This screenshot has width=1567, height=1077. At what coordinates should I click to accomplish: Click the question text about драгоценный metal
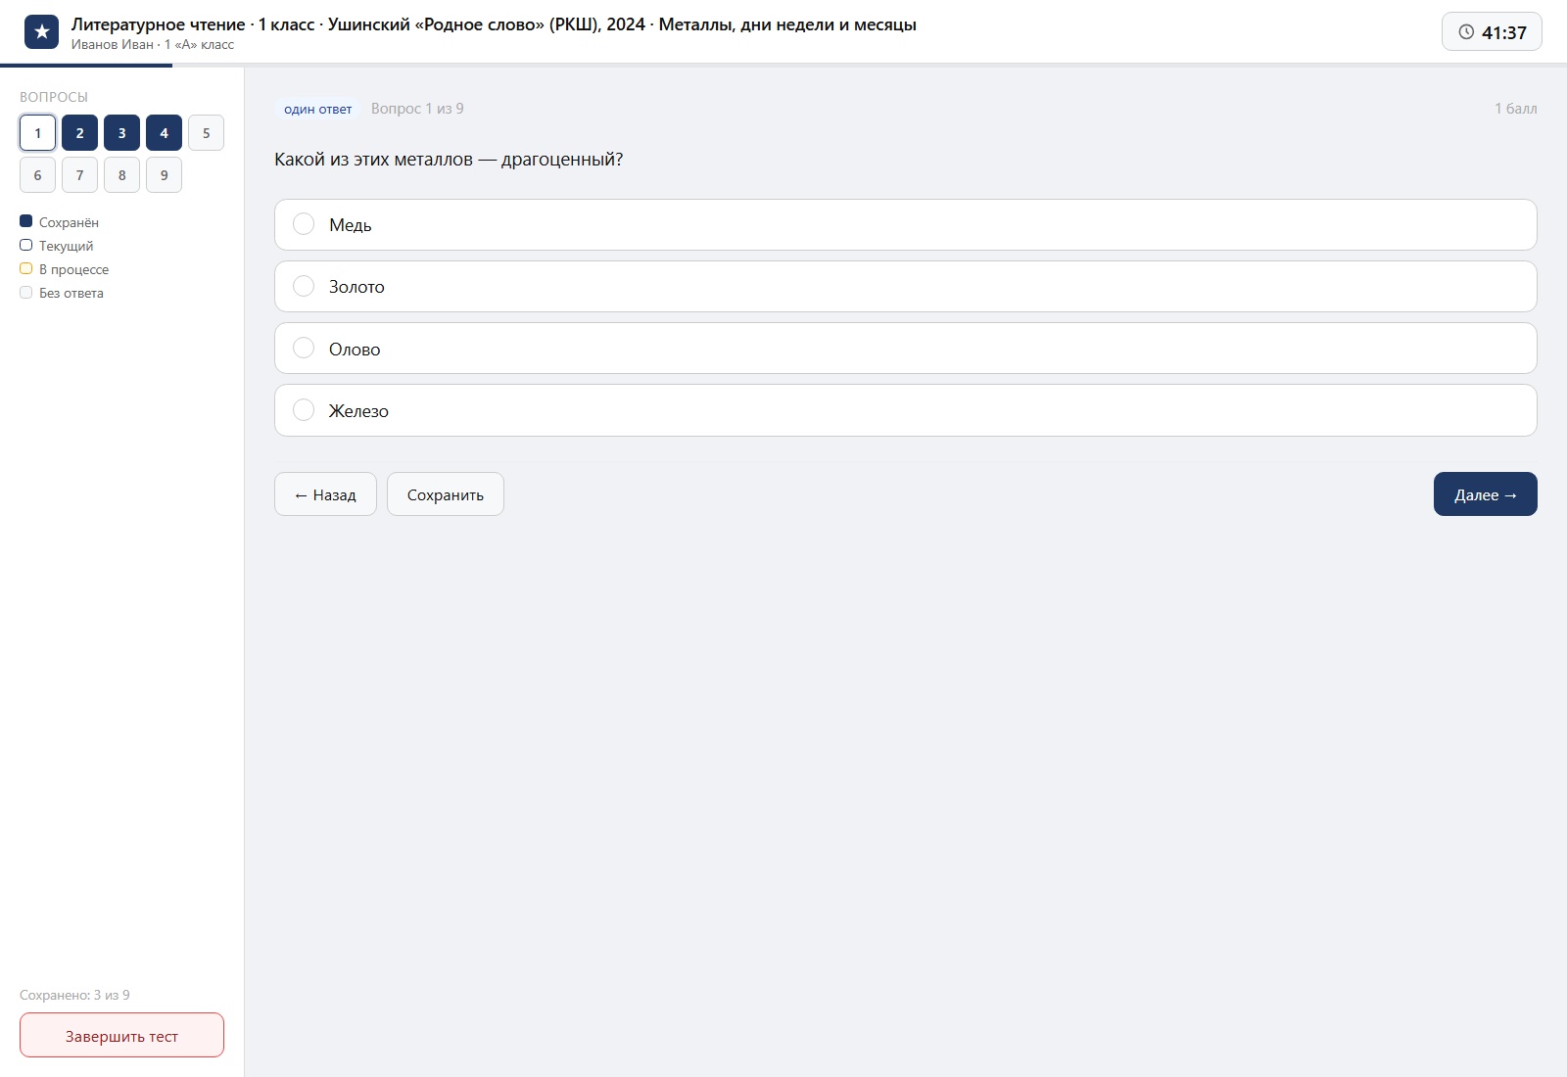(449, 160)
